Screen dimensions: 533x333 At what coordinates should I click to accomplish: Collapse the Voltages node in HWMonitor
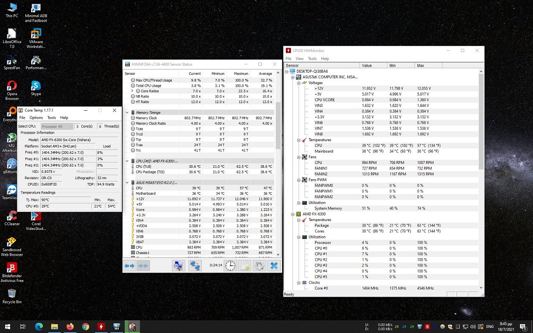[299, 83]
